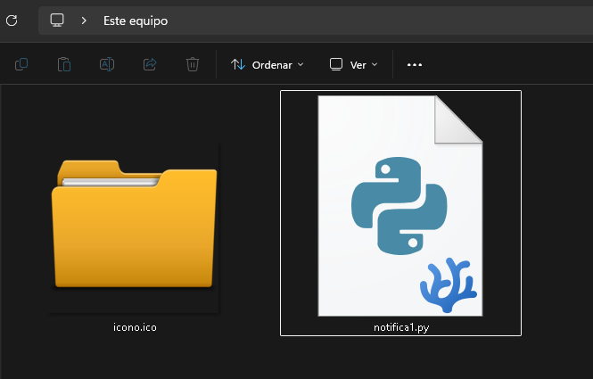The image size is (593, 379).
Task: Select the Python file thumbnail
Action: (x=400, y=206)
